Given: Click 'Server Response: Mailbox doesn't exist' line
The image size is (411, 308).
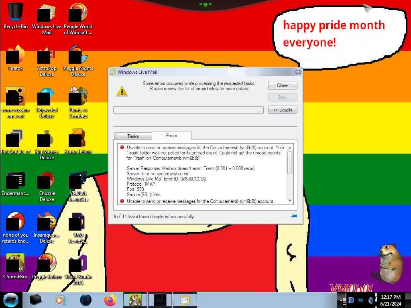Looking at the screenshot, I should click(x=191, y=168).
